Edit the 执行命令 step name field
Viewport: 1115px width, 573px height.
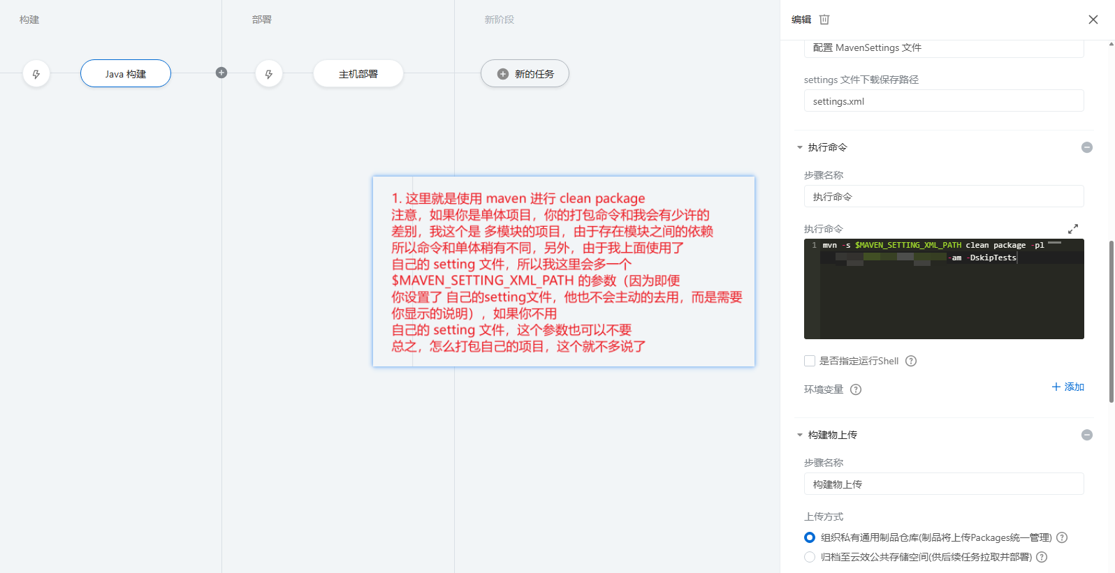[944, 196]
